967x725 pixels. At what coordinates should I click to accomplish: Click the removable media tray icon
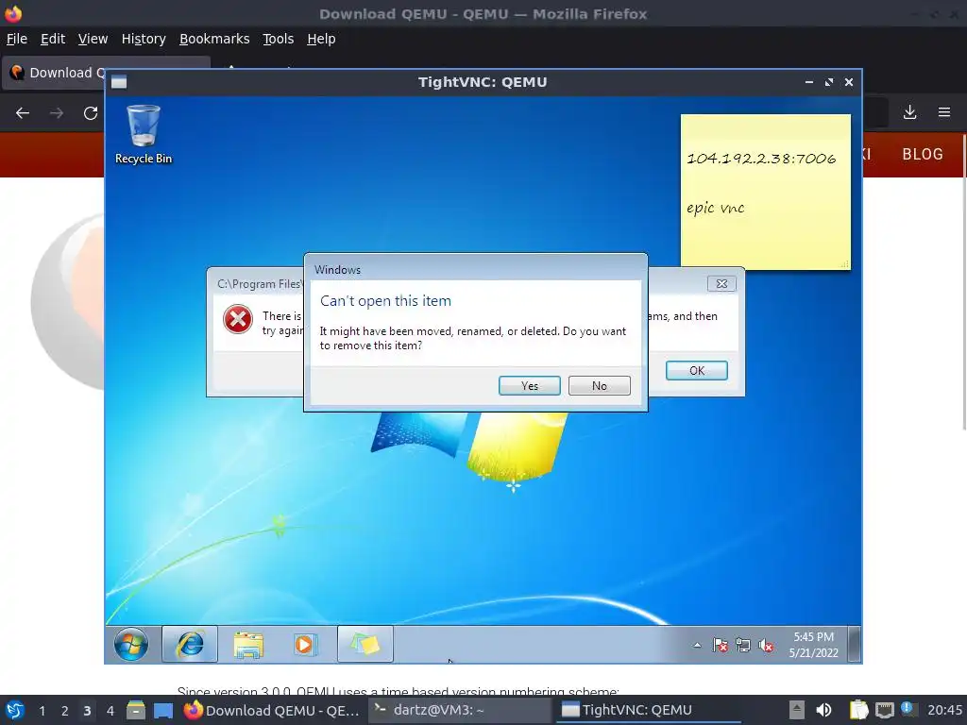point(797,710)
